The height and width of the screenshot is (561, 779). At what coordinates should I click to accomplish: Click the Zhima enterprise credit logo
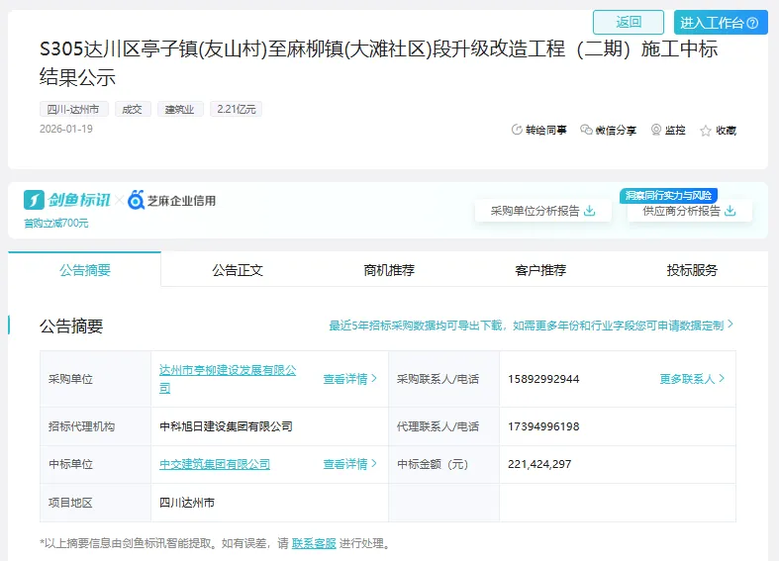(x=172, y=201)
